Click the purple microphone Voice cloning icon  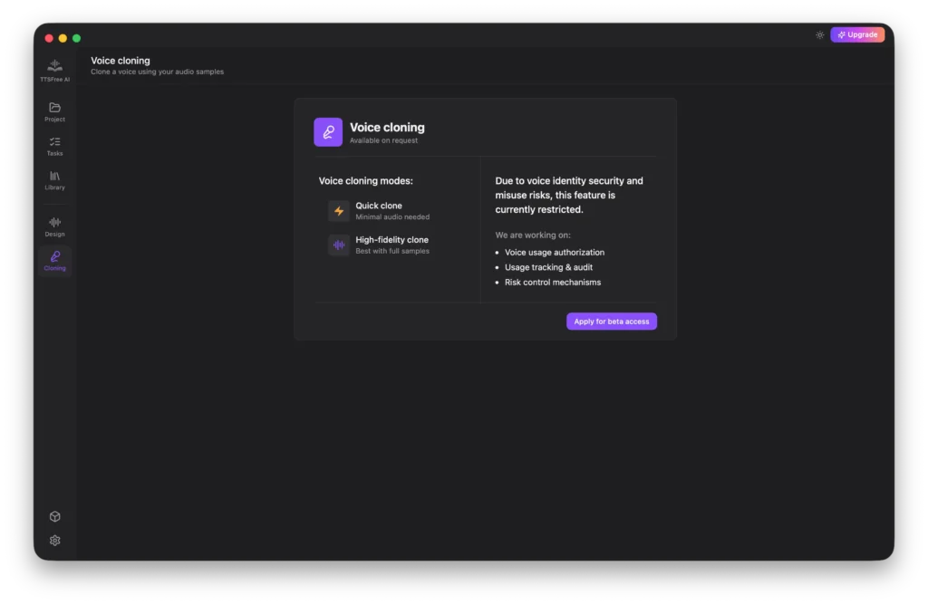(x=328, y=132)
